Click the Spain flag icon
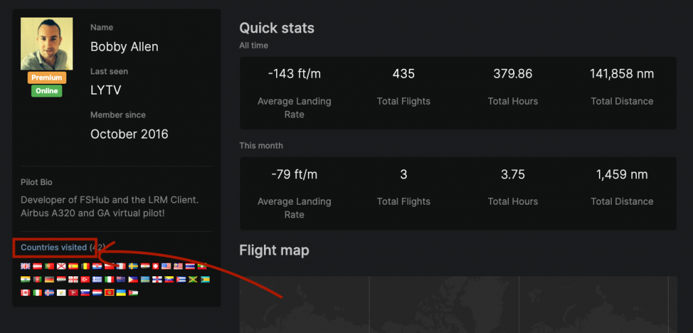Screen dimensions: 693x333 coord(73,266)
